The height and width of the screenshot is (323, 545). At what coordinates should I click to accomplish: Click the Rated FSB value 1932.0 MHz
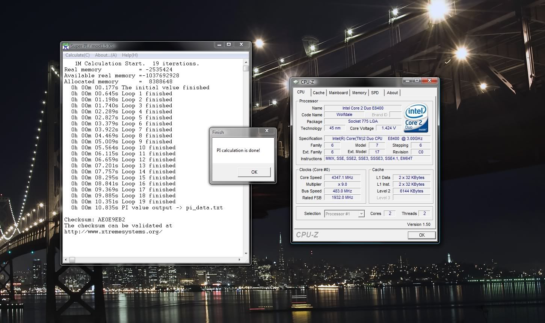click(342, 197)
